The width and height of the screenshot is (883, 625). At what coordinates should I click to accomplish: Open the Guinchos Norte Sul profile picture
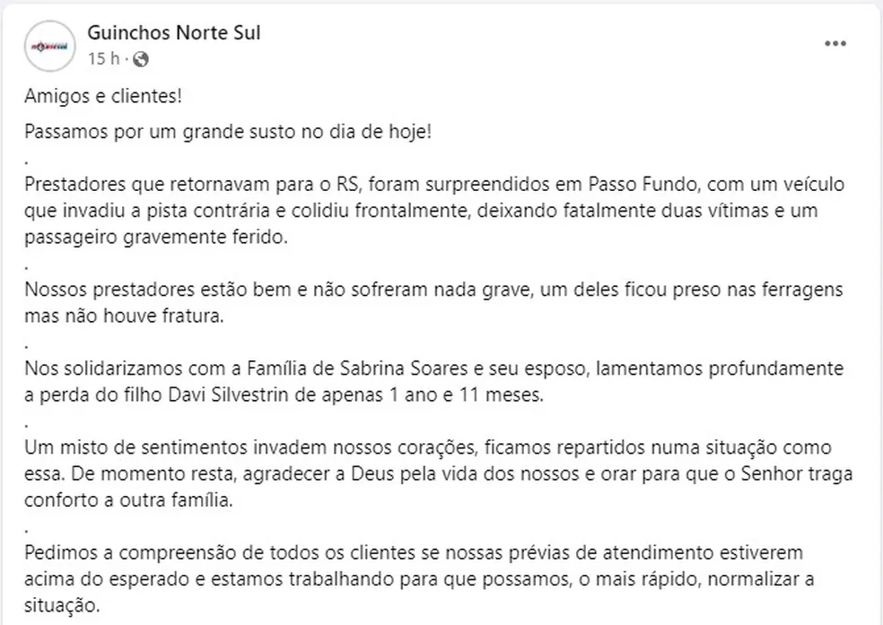click(49, 46)
